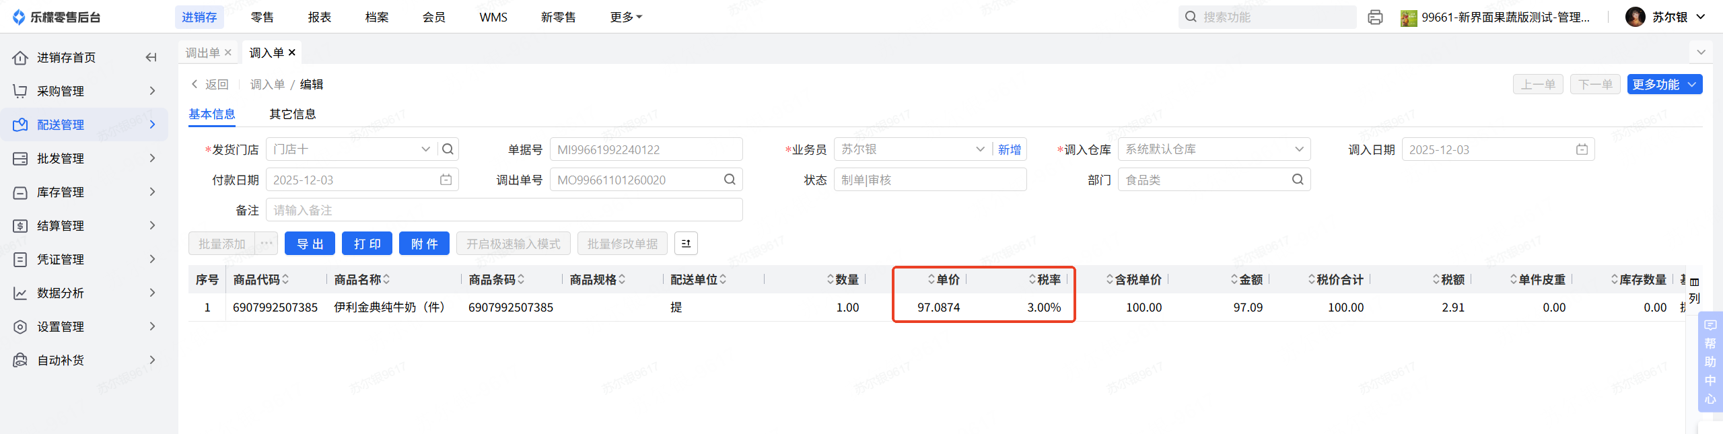Open the 帮助中心 floating panel
The height and width of the screenshot is (434, 1723).
coord(1710,362)
